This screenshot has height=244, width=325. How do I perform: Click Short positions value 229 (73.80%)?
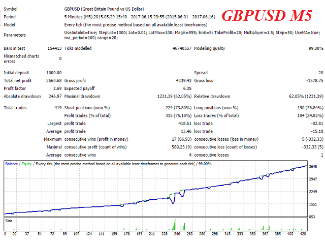coord(178,108)
